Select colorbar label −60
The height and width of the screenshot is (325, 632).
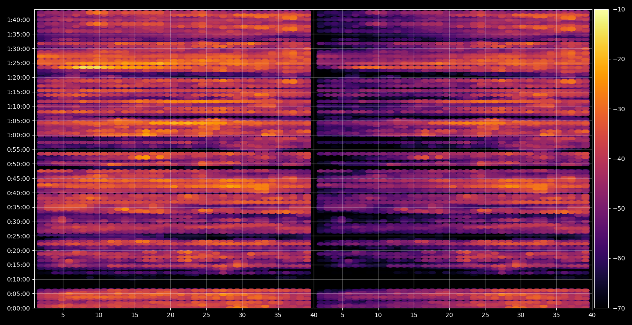619,258
